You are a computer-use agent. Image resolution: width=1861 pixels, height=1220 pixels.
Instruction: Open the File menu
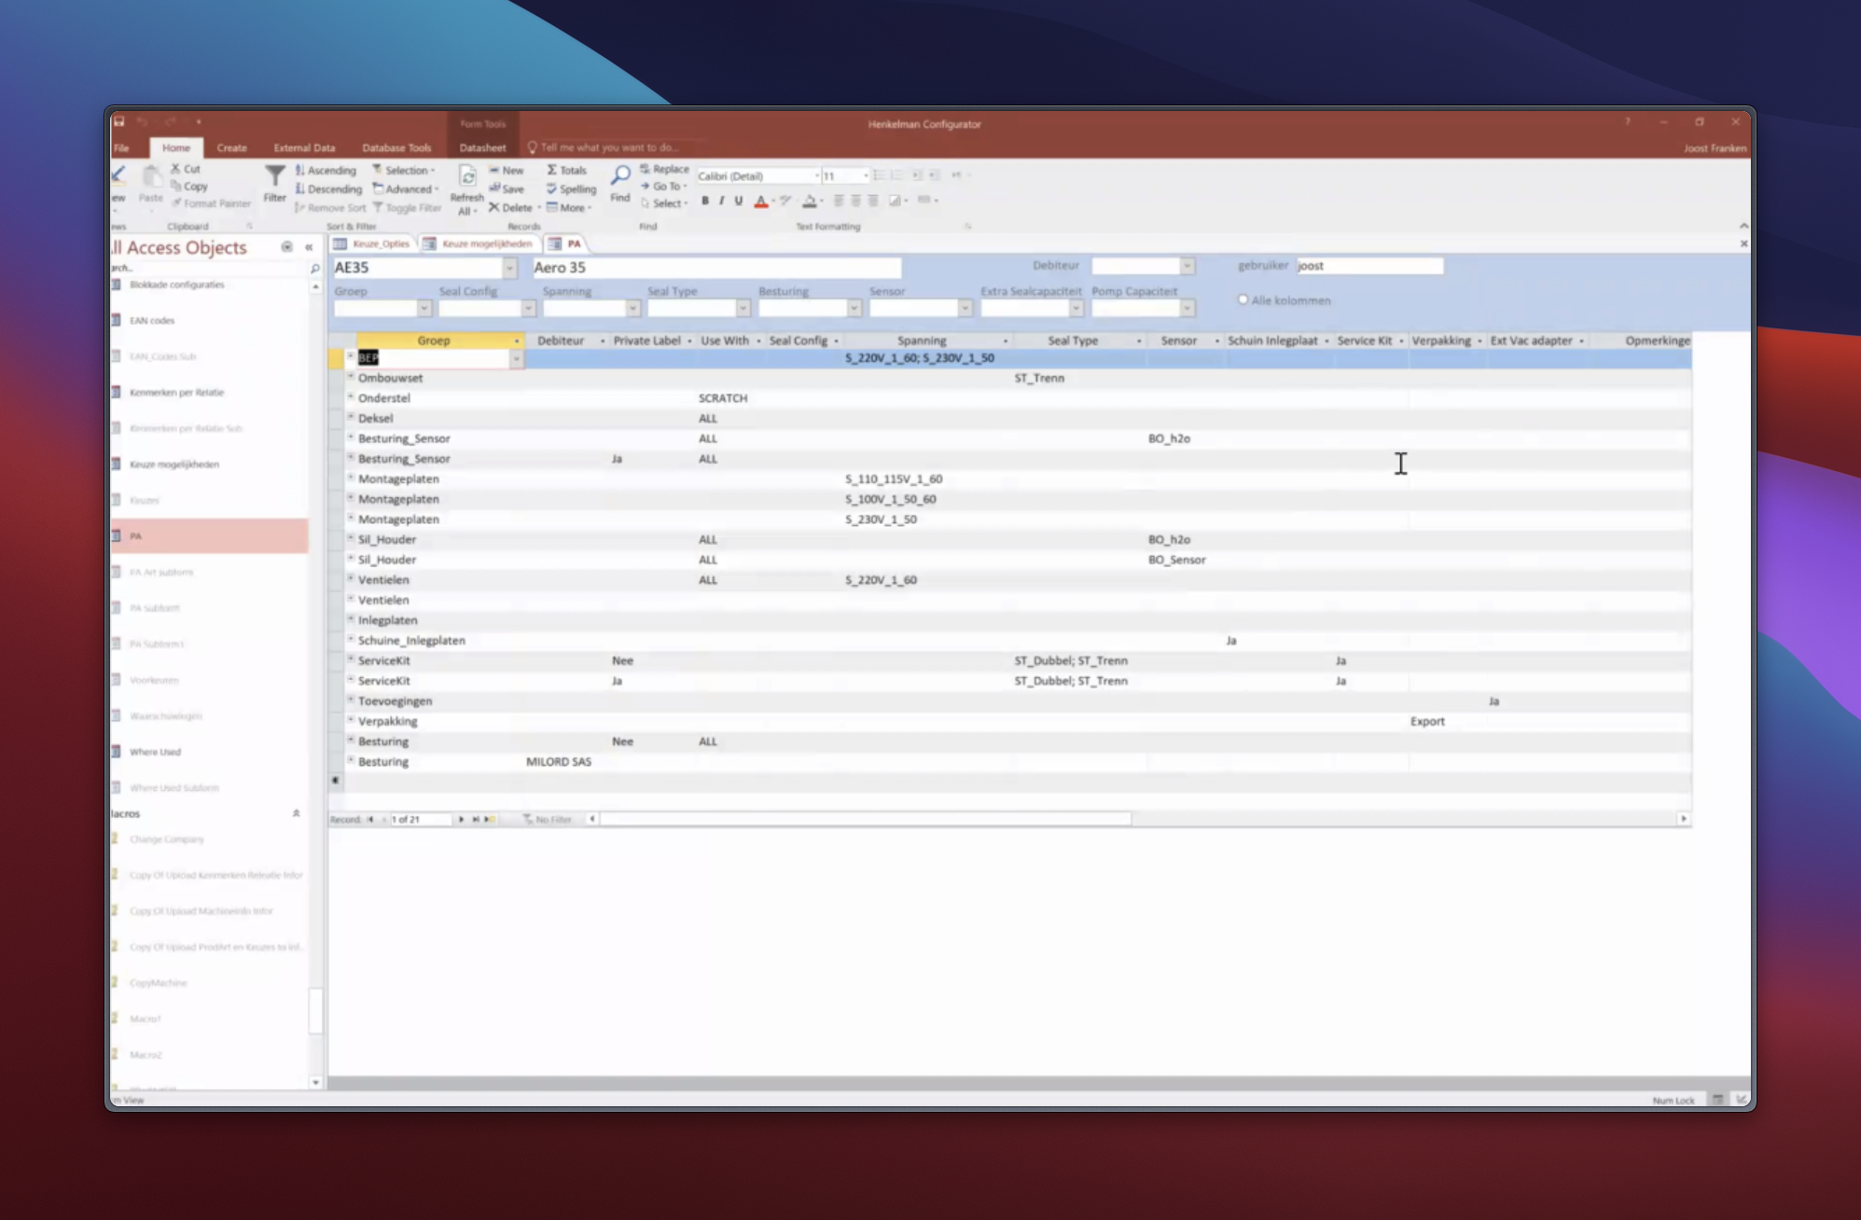[x=121, y=147]
